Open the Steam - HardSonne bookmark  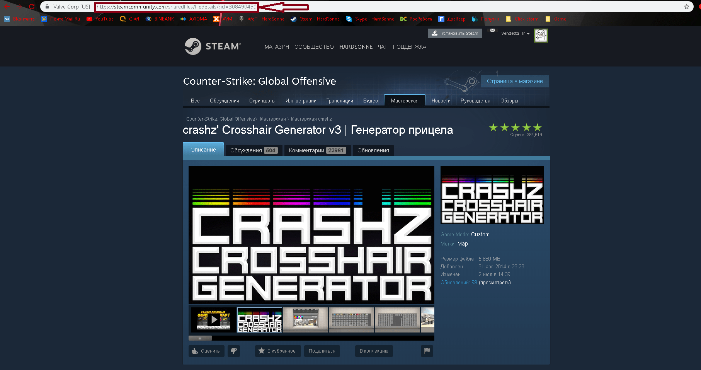tap(315, 19)
